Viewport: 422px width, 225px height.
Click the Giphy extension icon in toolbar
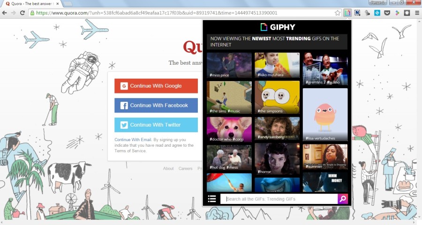coord(347,13)
